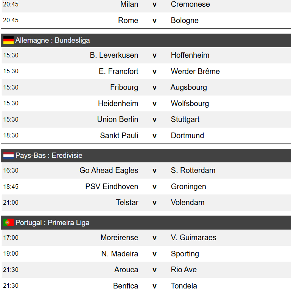Click the German flag icon
The height and width of the screenshot is (293, 291).
[8, 40]
